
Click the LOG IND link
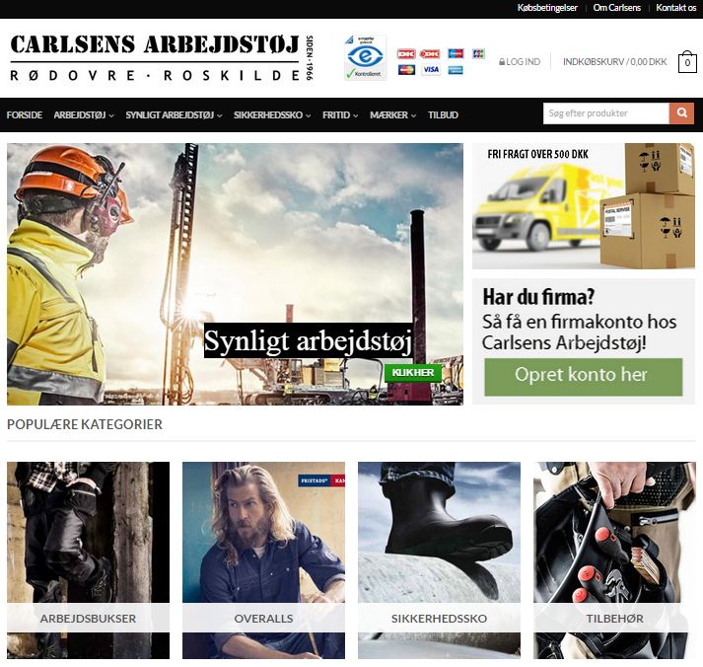coord(523,62)
